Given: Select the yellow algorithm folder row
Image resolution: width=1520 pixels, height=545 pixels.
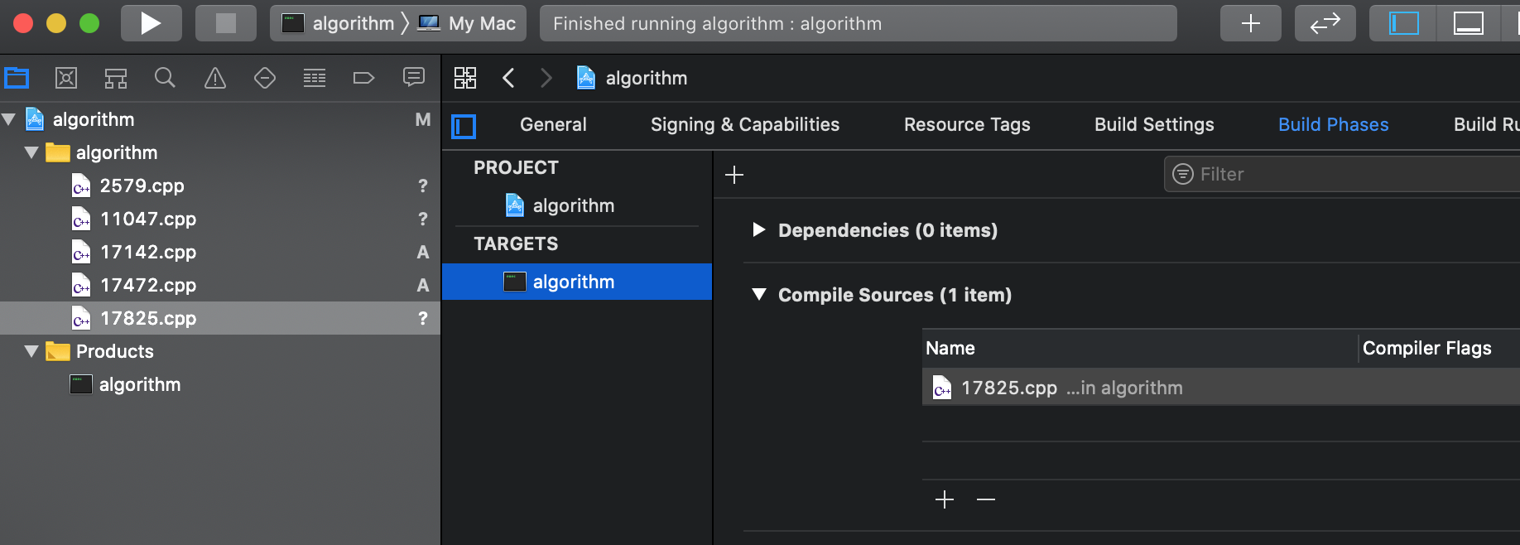Looking at the screenshot, I should [220, 152].
